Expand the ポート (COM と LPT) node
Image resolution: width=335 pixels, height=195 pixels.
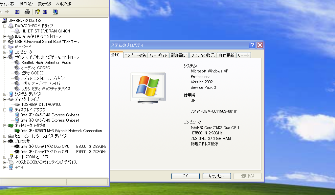pyautogui.click(x=5, y=157)
